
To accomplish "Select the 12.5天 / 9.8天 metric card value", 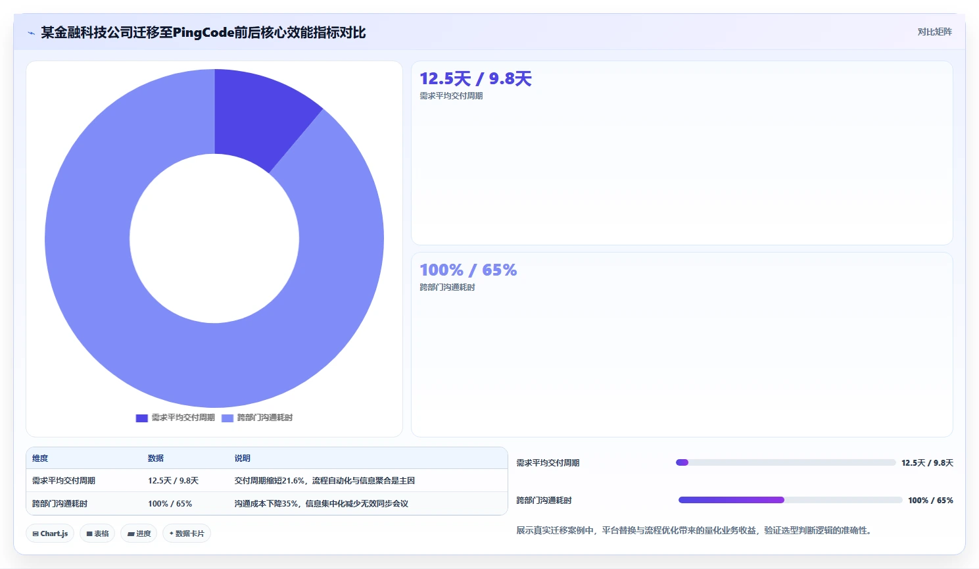I will coord(475,79).
